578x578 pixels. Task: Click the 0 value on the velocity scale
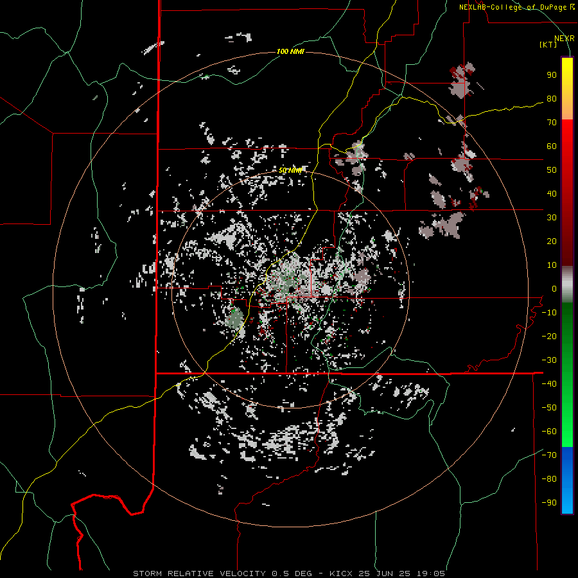coord(554,288)
